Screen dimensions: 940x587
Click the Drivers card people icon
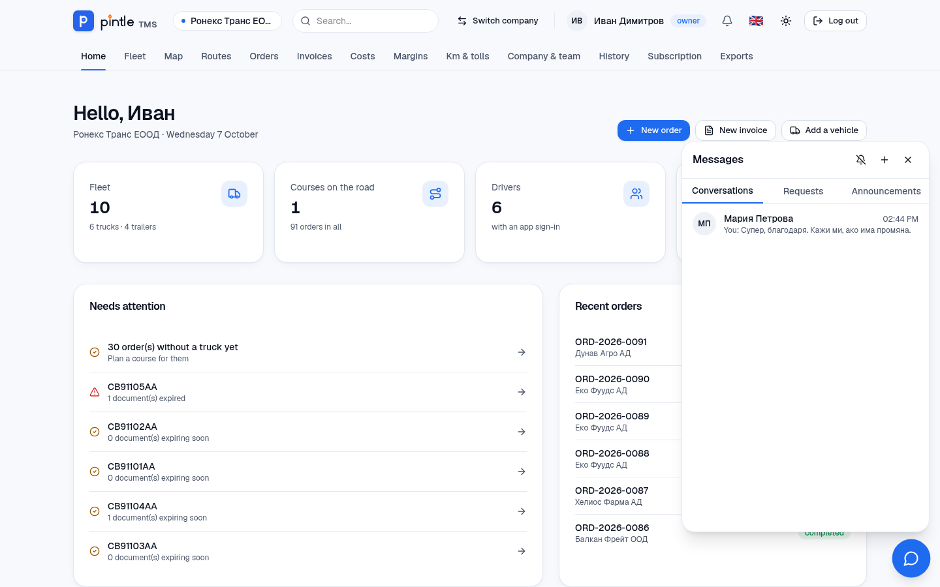tap(636, 194)
